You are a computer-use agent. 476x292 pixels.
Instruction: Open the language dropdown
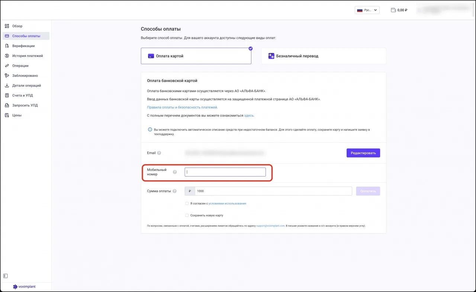click(x=367, y=10)
